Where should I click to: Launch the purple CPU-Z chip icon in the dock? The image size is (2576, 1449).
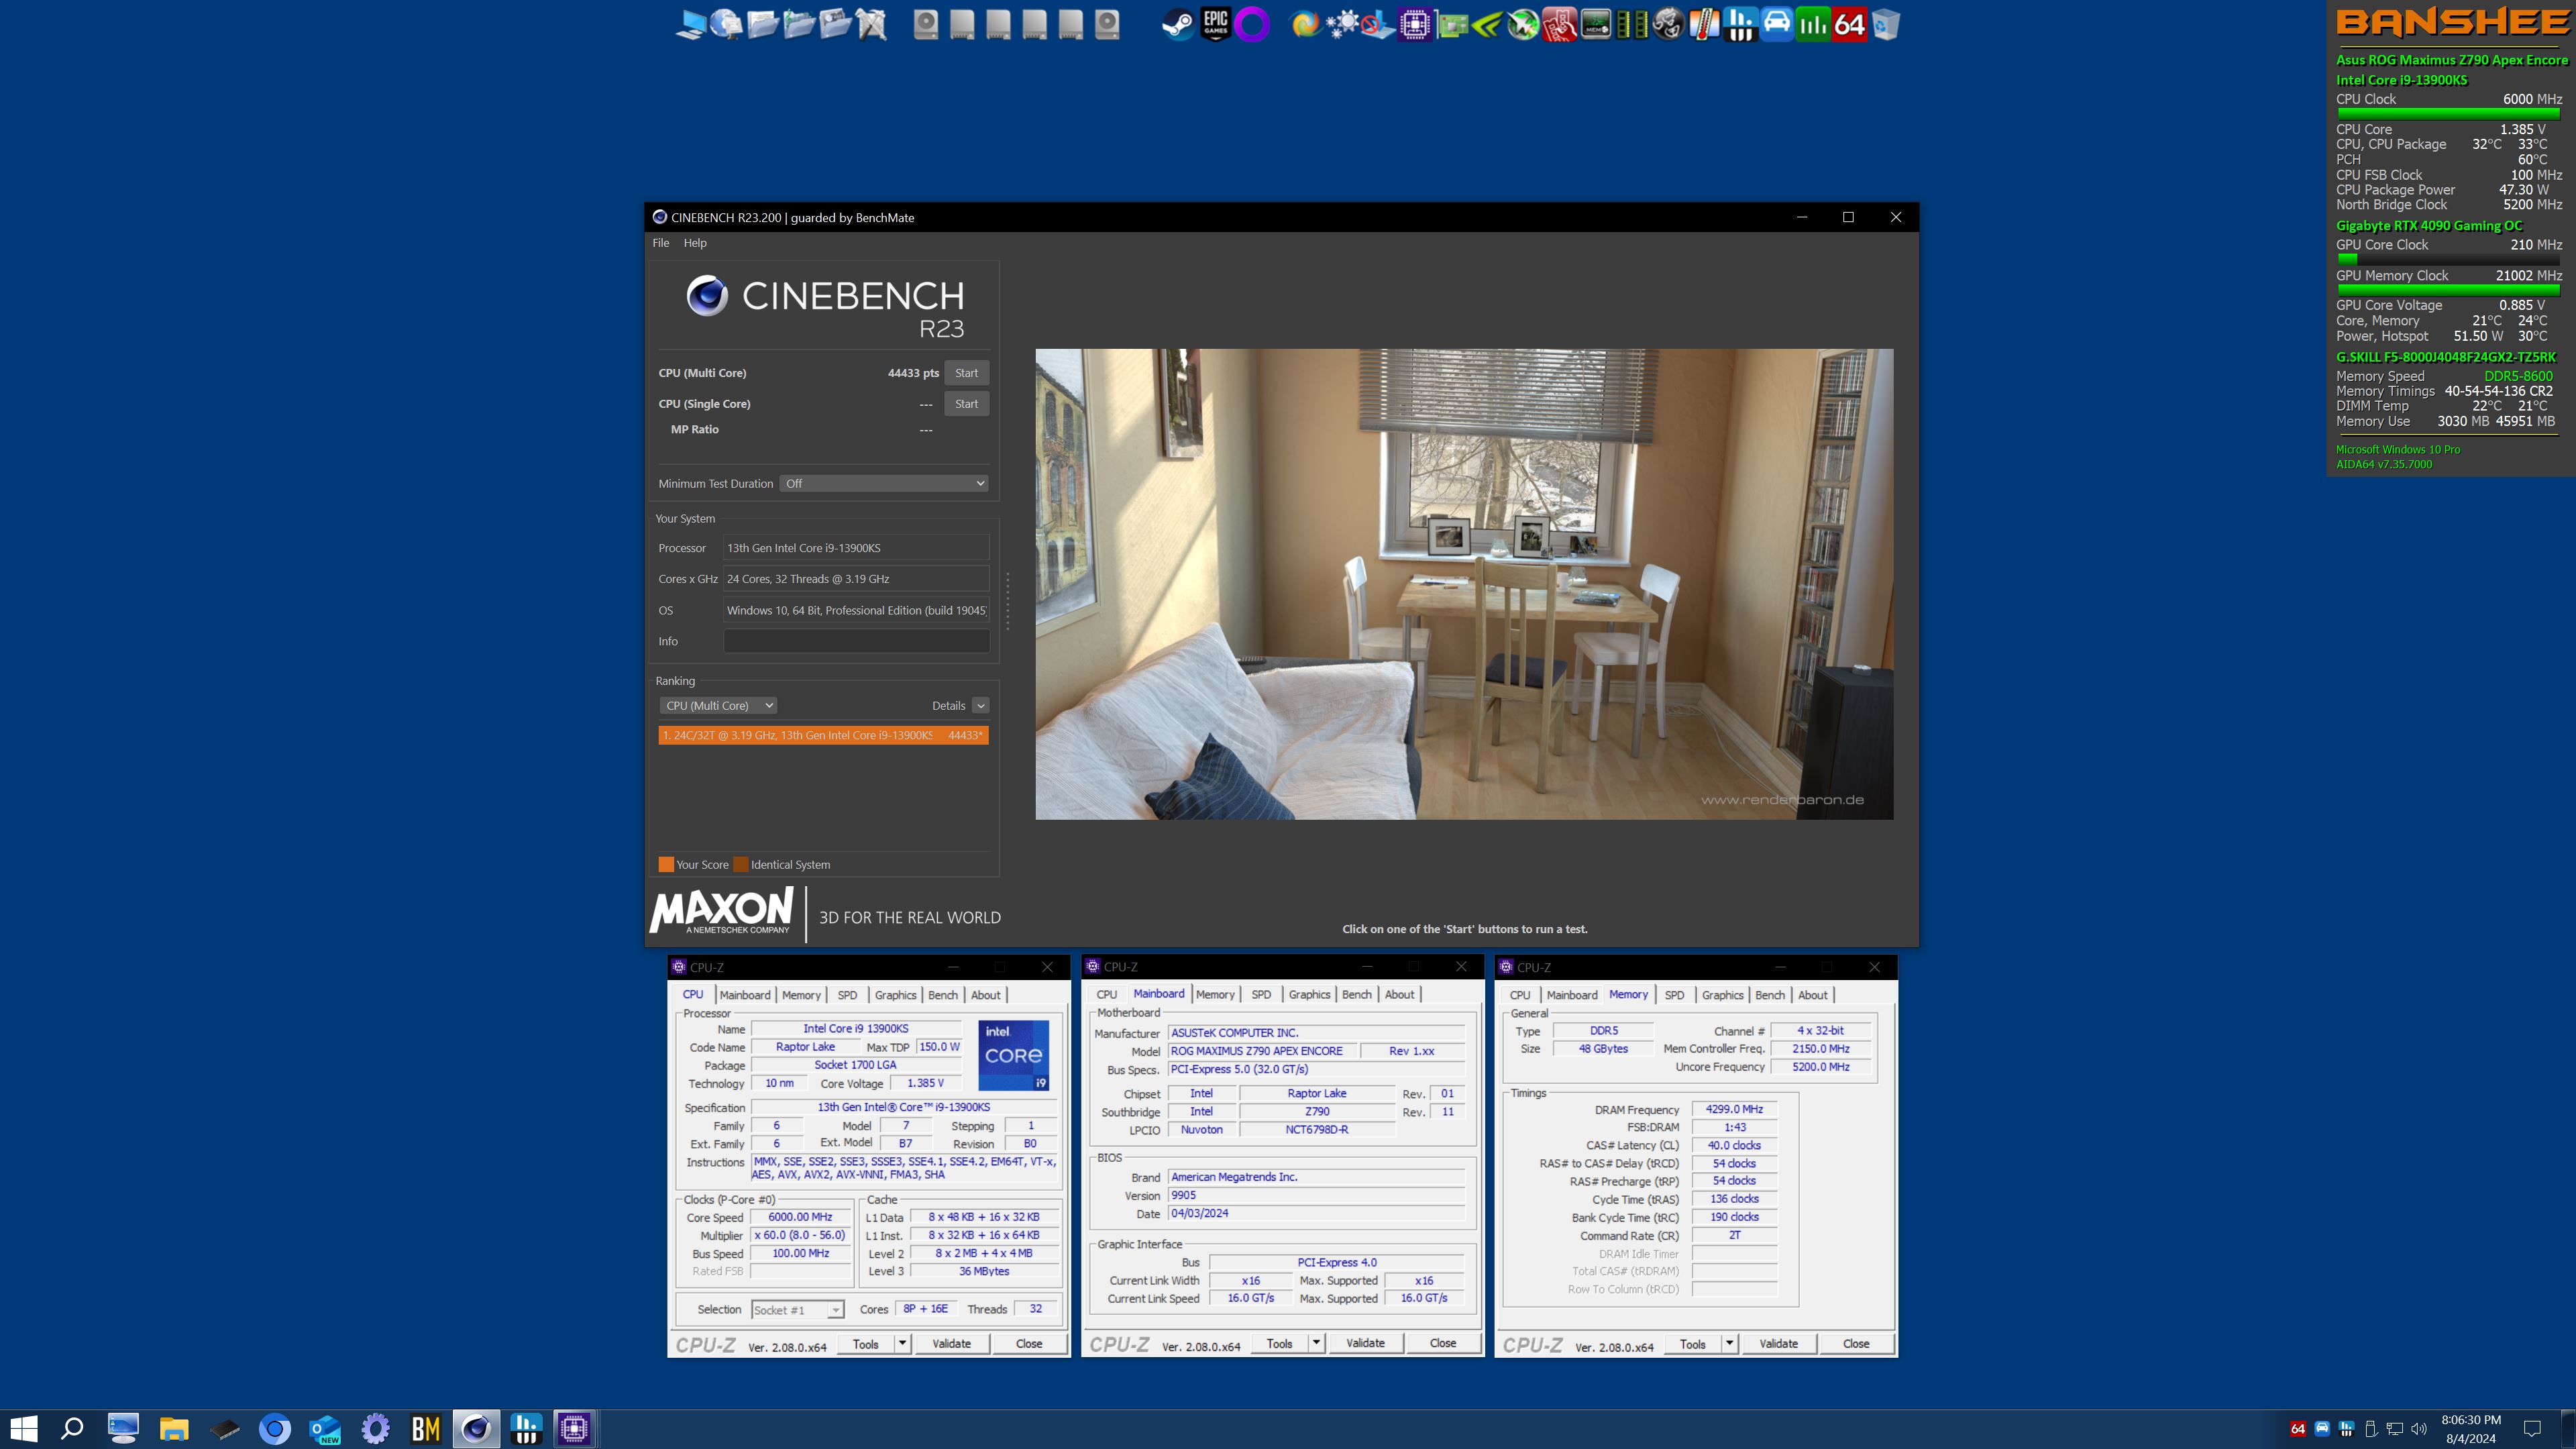(1415, 24)
